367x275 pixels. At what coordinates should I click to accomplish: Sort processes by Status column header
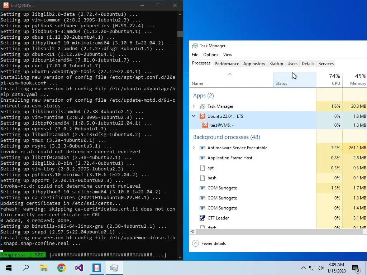(x=295, y=80)
